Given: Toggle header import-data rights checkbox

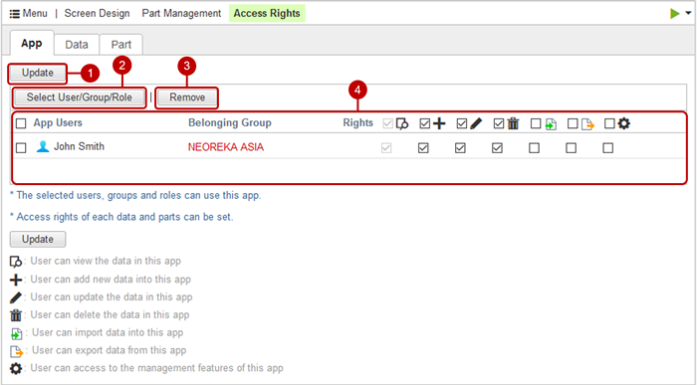Looking at the screenshot, I should tap(536, 123).
